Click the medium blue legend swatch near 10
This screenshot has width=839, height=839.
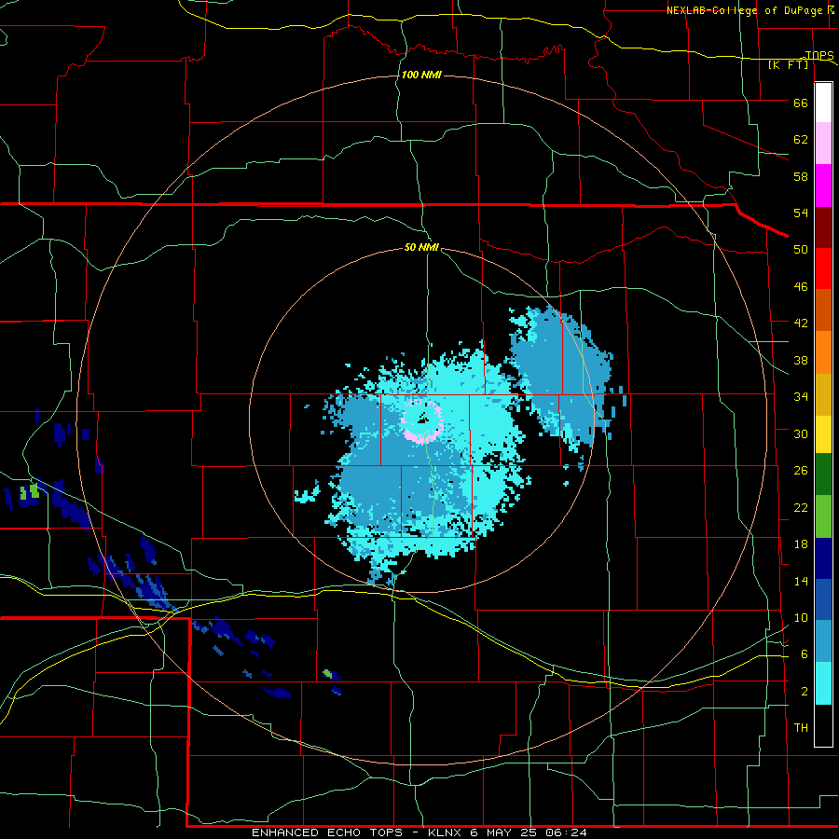coord(823,599)
